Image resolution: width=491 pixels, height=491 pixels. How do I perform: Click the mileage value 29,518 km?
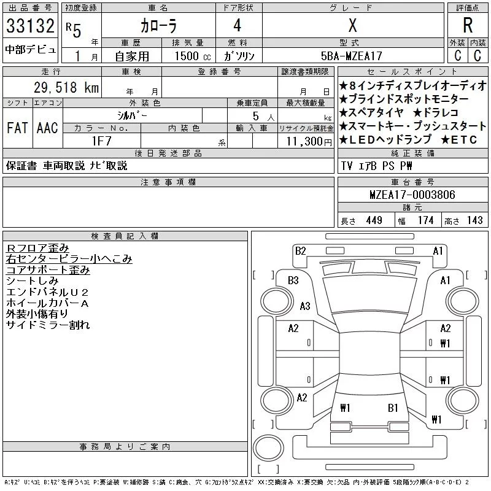click(x=60, y=88)
